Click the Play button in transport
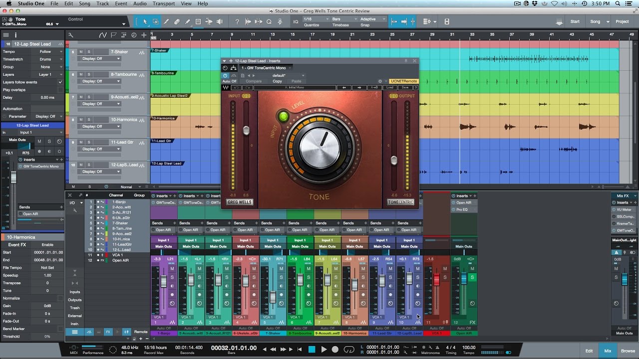The width and height of the screenshot is (639, 359). coord(323,350)
